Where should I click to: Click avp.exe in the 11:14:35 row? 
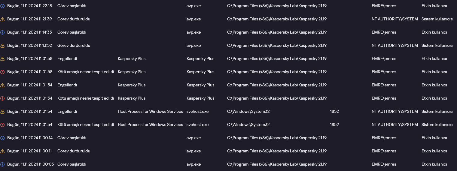[x=193, y=32]
